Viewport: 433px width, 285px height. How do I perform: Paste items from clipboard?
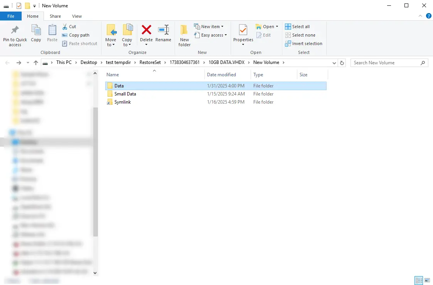click(x=52, y=35)
